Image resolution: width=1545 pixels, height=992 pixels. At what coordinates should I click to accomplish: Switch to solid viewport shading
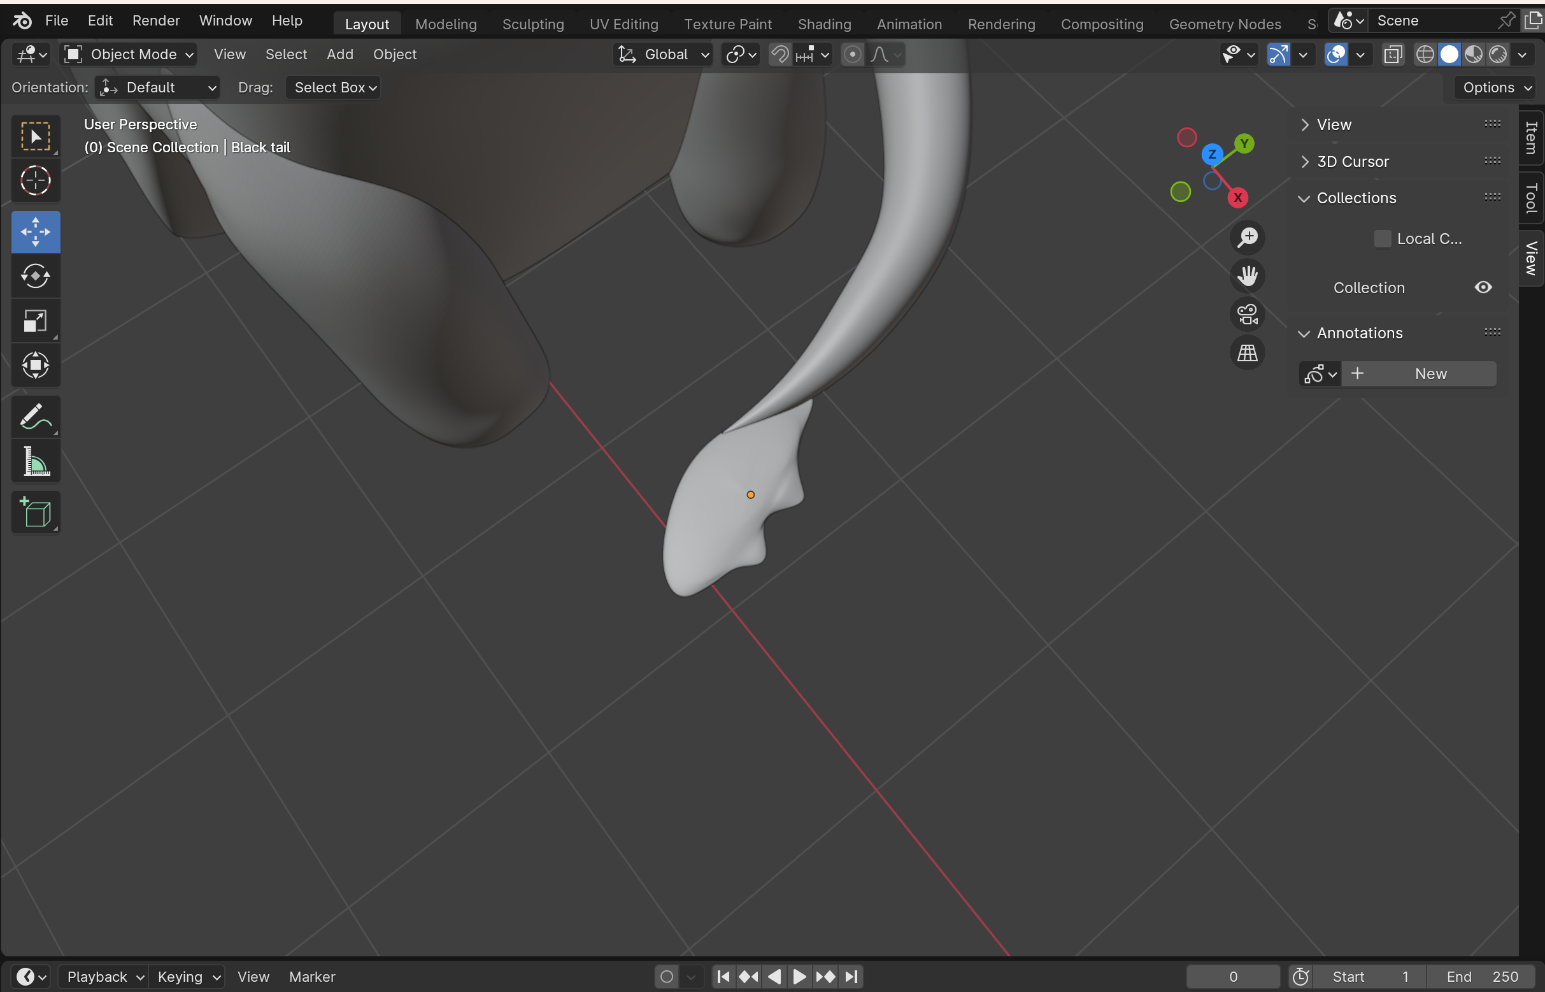pos(1449,55)
